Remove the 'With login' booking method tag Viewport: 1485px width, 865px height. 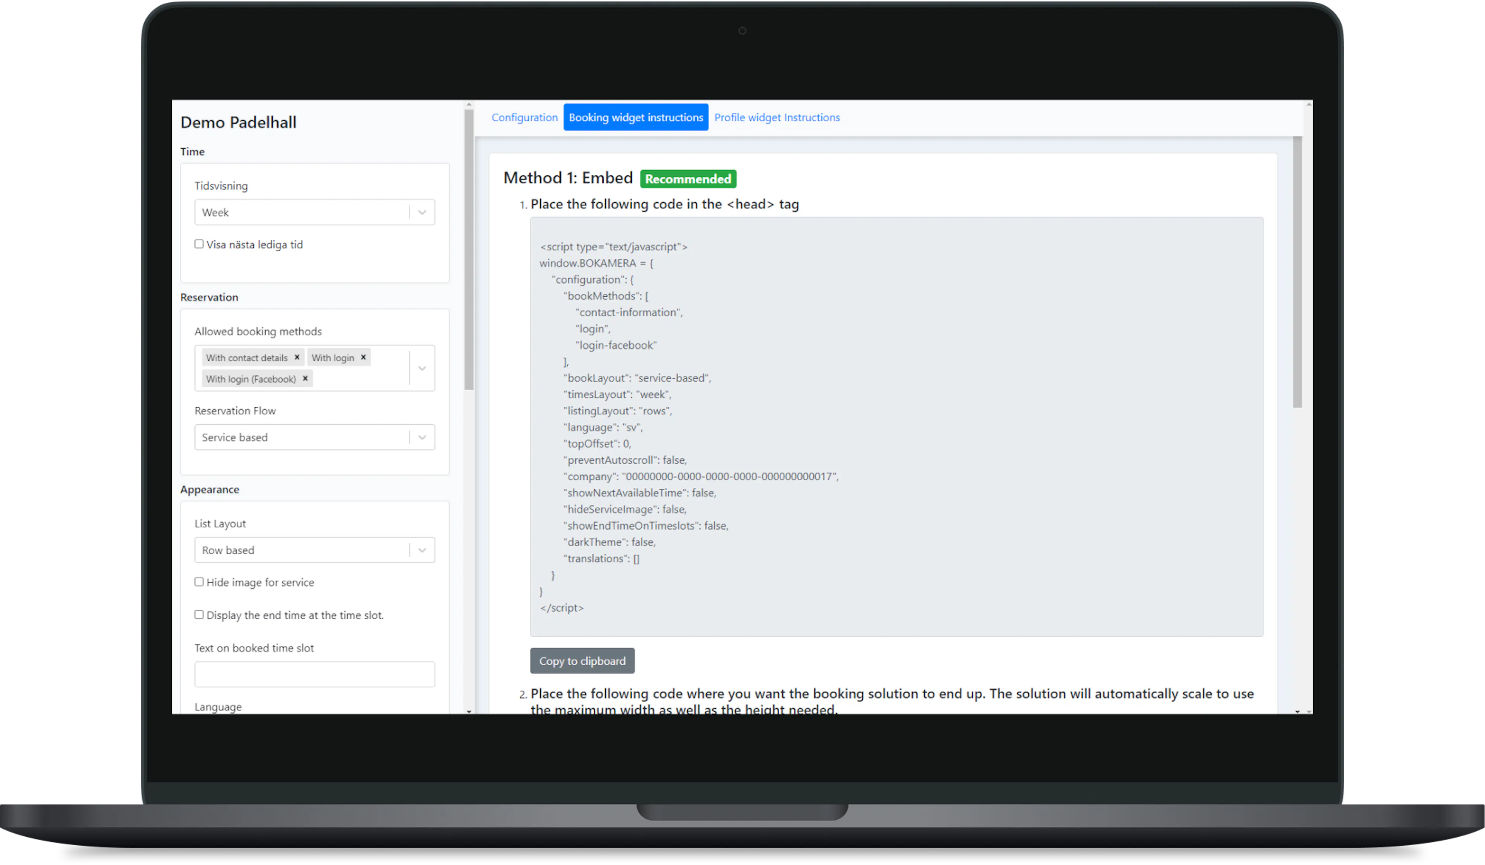coord(364,357)
